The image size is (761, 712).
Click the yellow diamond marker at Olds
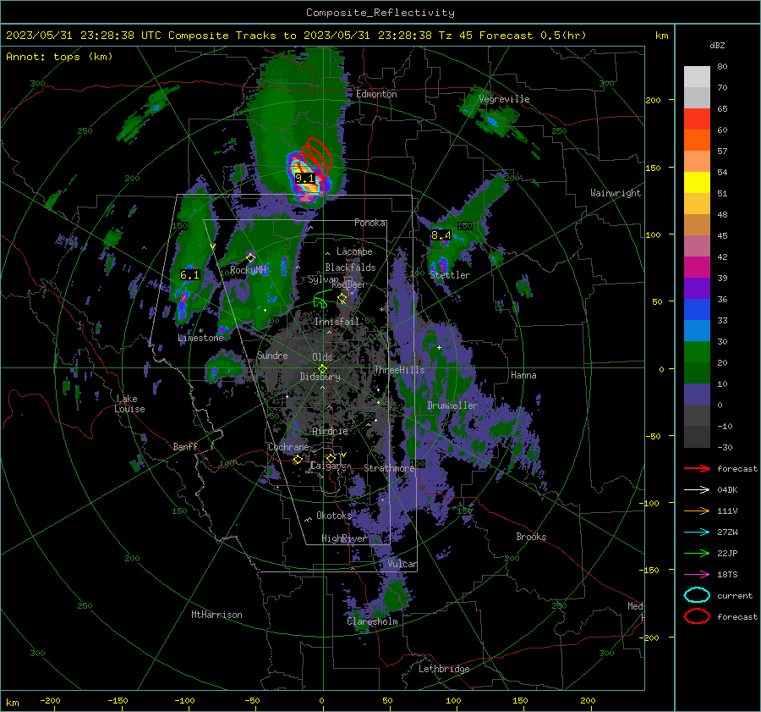coord(322,369)
